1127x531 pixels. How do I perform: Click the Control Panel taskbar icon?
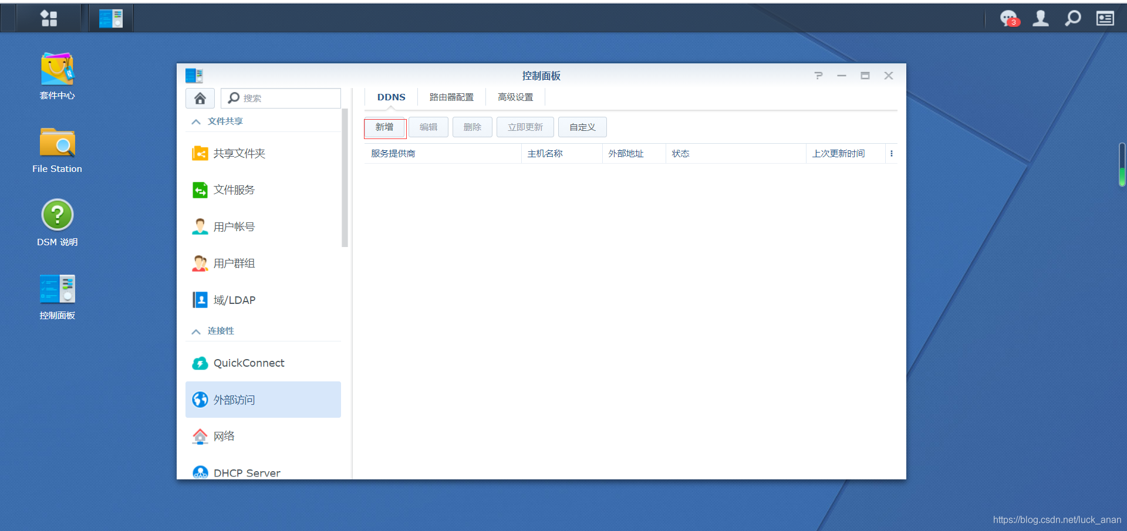(x=111, y=18)
